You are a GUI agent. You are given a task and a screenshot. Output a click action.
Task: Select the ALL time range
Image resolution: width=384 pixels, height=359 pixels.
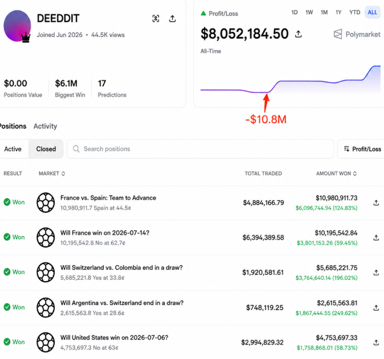(x=373, y=13)
